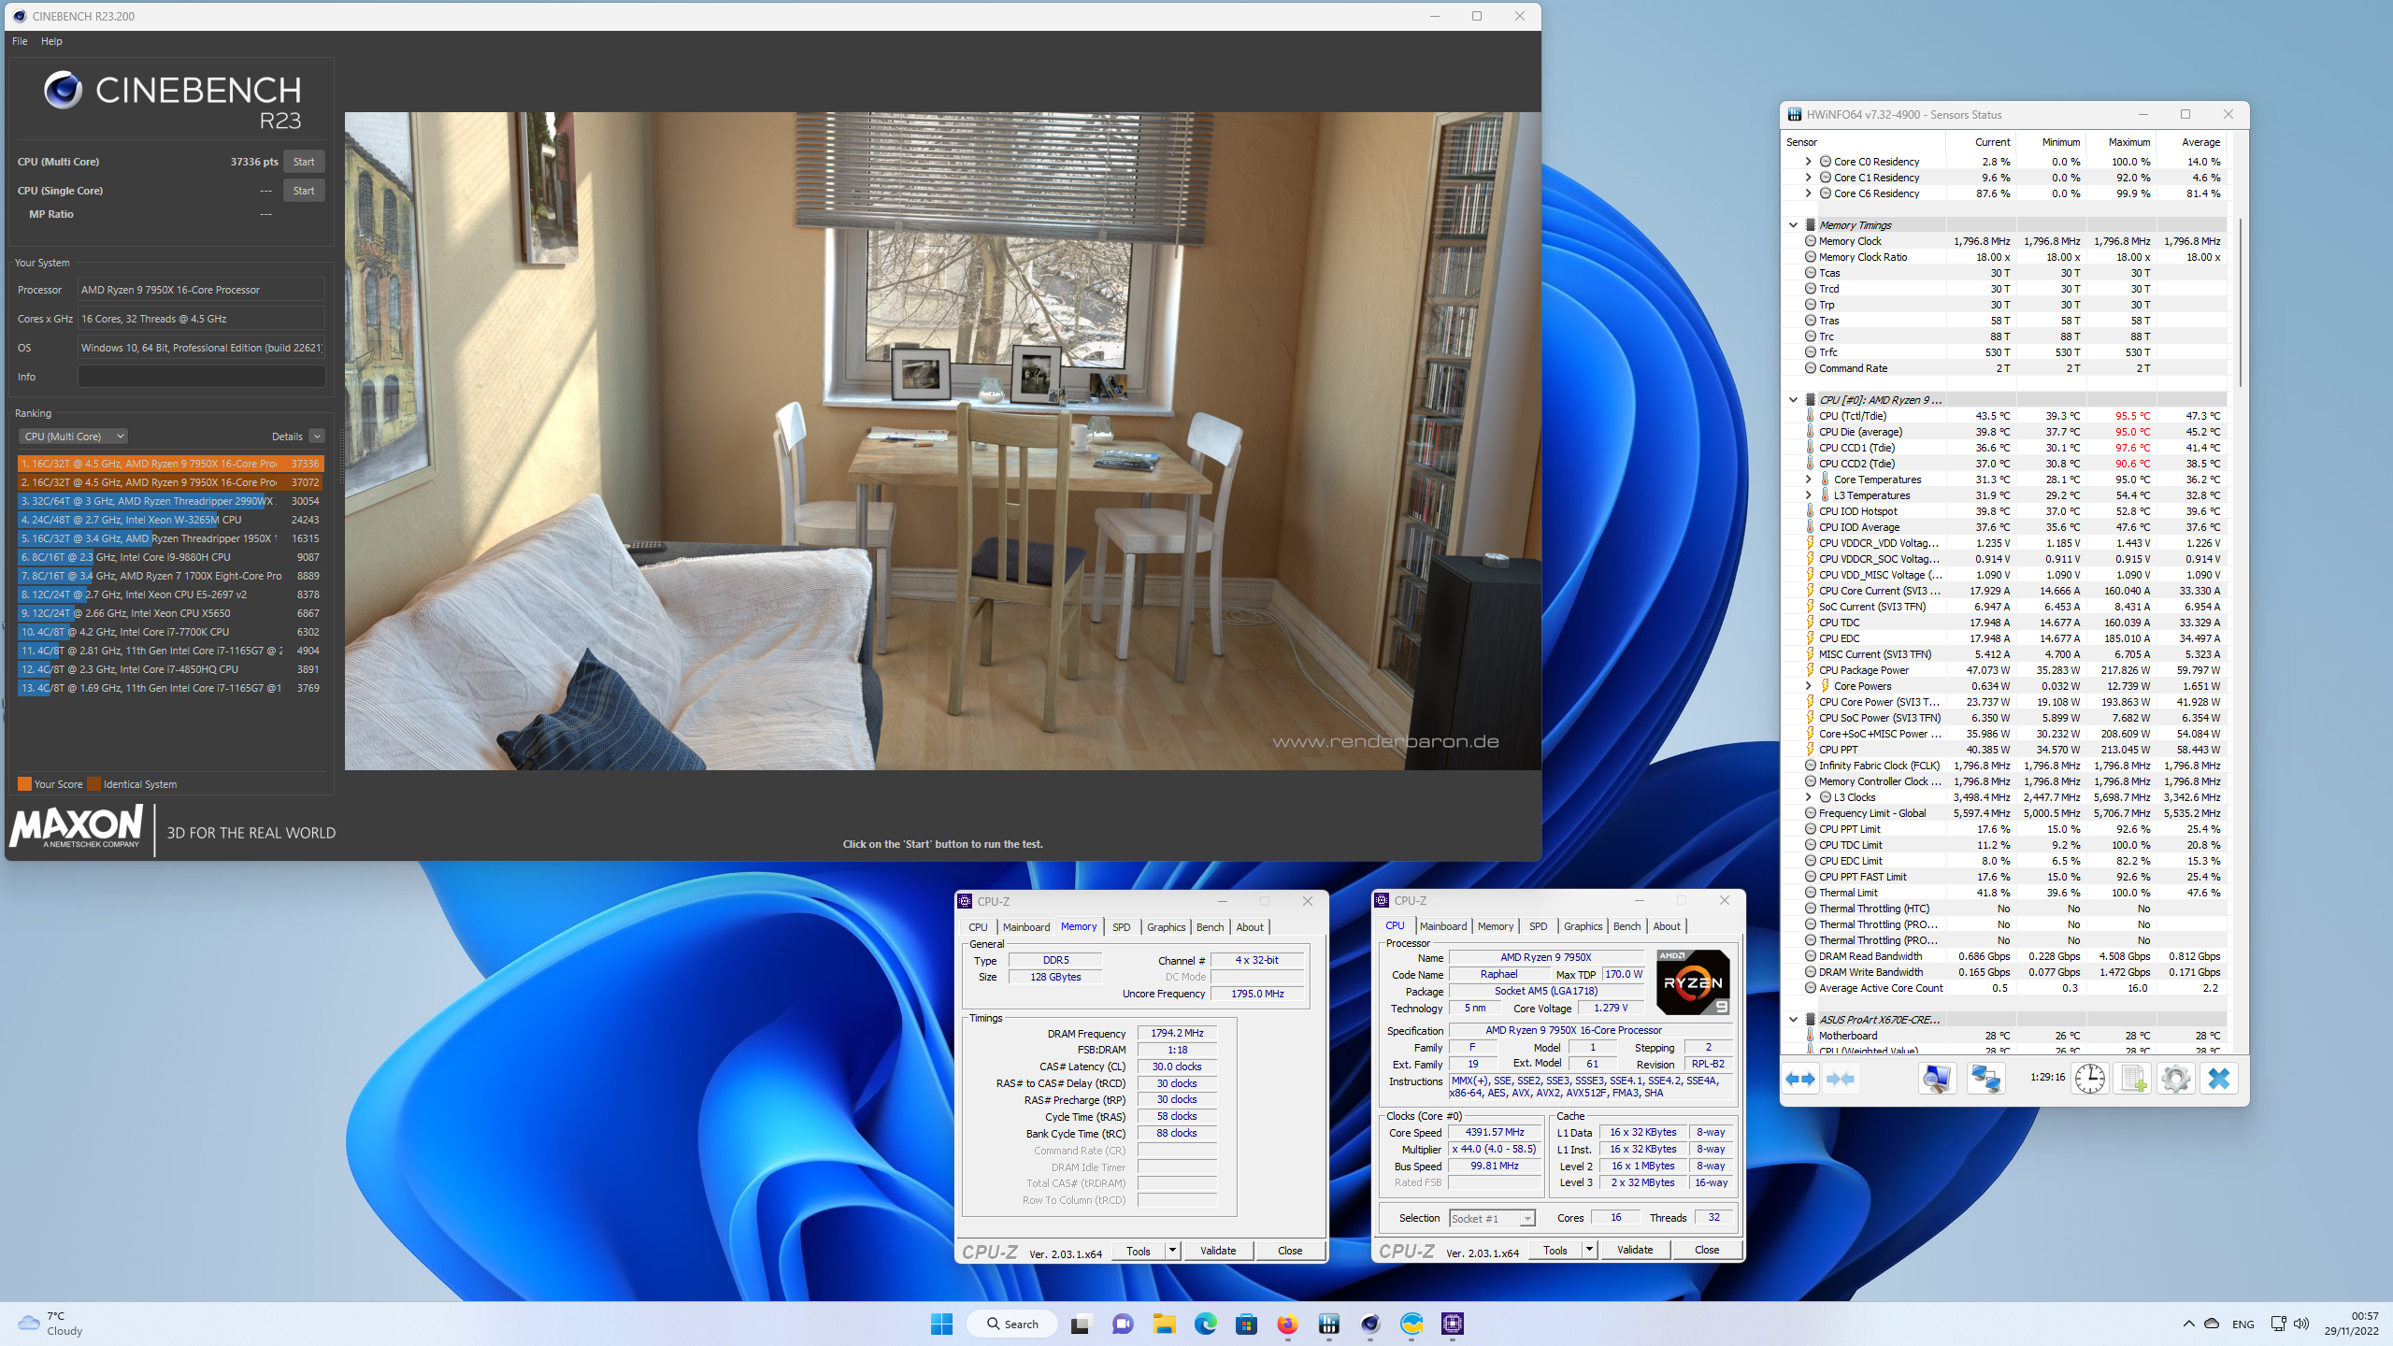This screenshot has width=2393, height=1346.
Task: Click the volume icon in system tray
Action: tap(2301, 1324)
